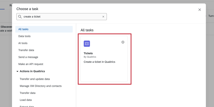
Task: Click Create a ticket in Qualtrics description
Action: coord(99,62)
